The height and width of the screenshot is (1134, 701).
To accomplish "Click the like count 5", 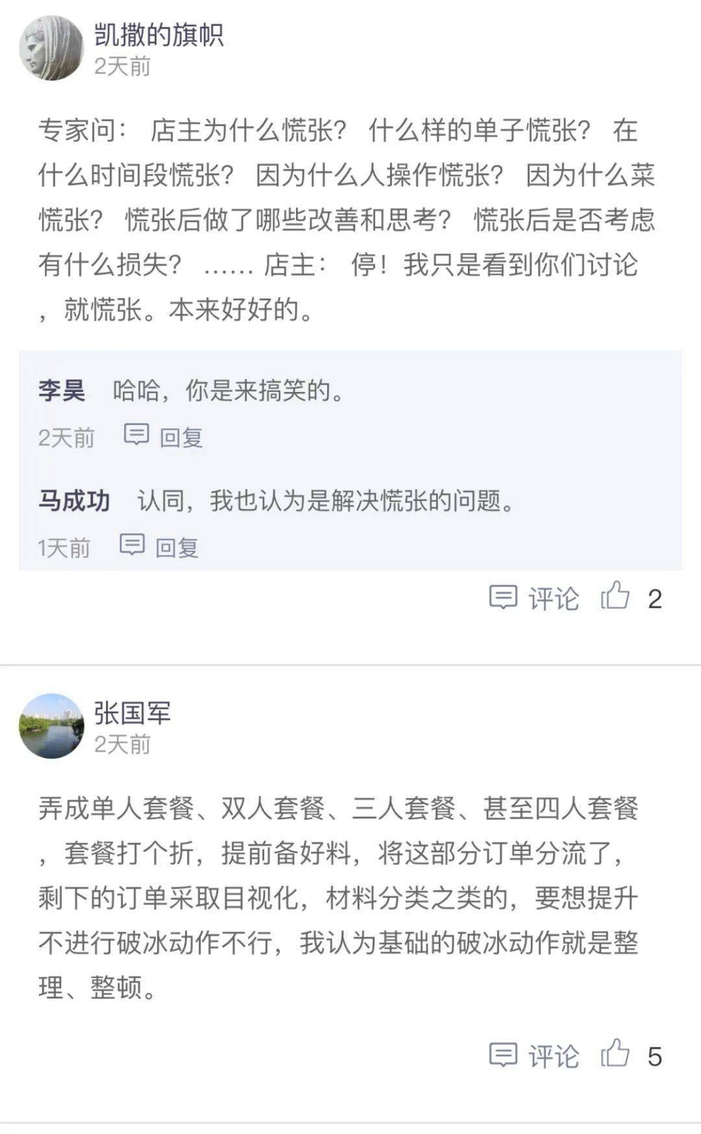I will click(654, 1057).
